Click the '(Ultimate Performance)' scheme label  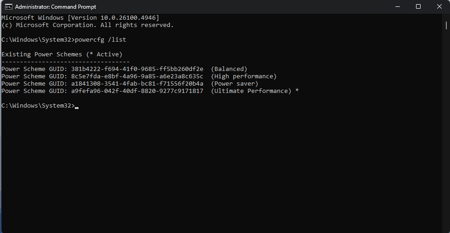click(251, 91)
